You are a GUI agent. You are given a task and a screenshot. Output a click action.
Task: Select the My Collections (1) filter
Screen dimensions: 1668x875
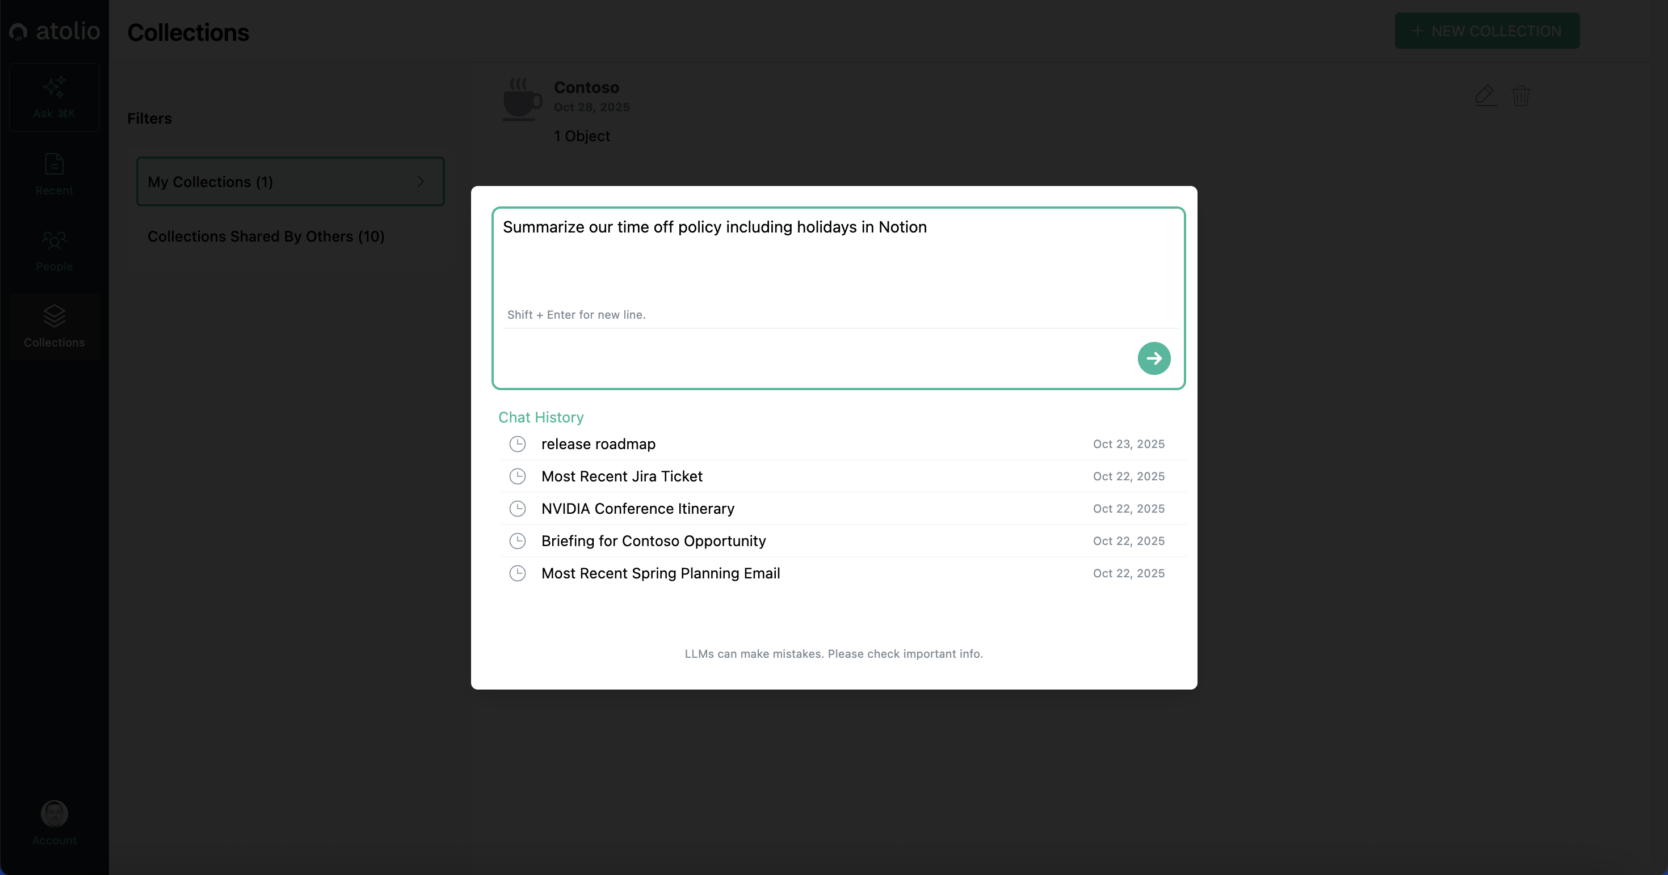[211, 182]
